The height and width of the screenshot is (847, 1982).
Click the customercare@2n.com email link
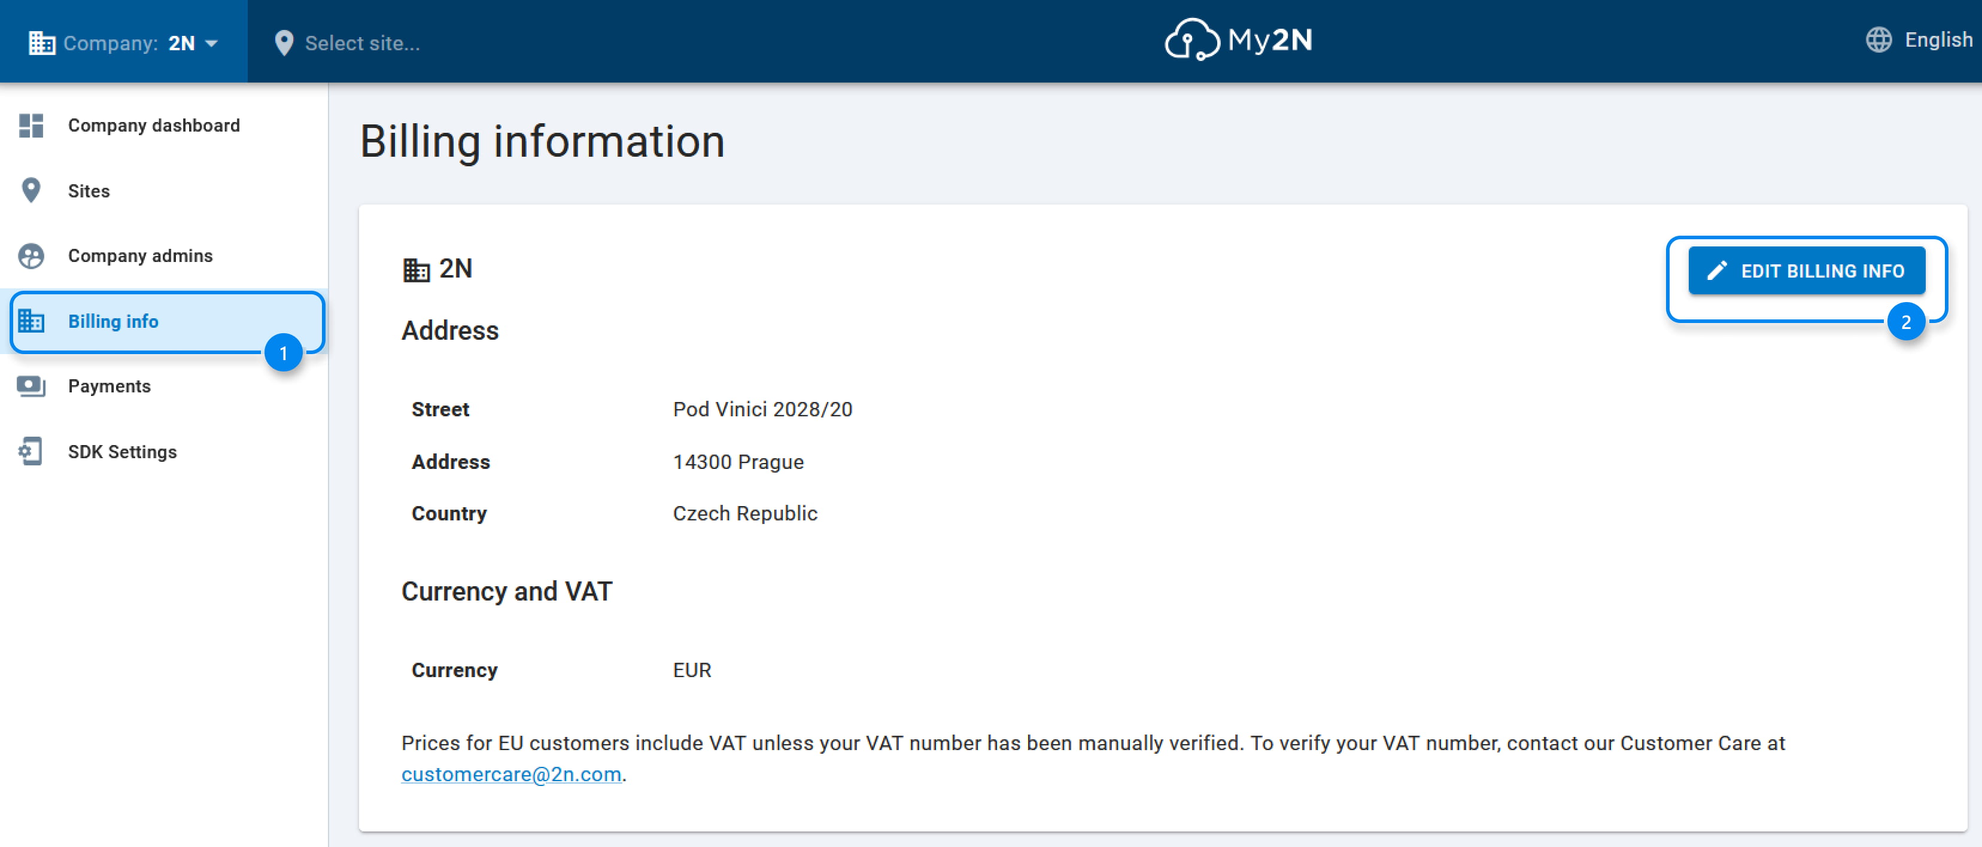(x=511, y=774)
